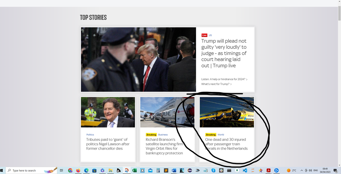341x174 pixels.
Task: Click the red Live badge
Action: coord(204,35)
